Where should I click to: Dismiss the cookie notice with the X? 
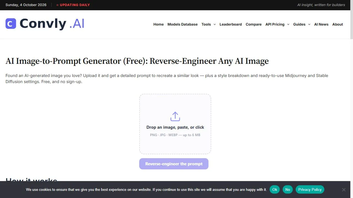click(x=344, y=189)
